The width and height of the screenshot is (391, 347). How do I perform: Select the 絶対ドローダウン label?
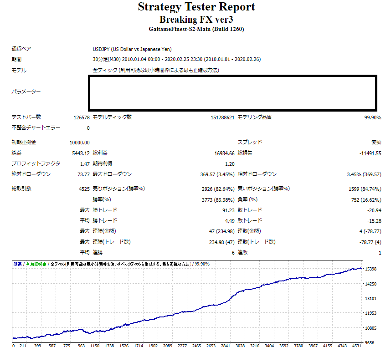31,174
